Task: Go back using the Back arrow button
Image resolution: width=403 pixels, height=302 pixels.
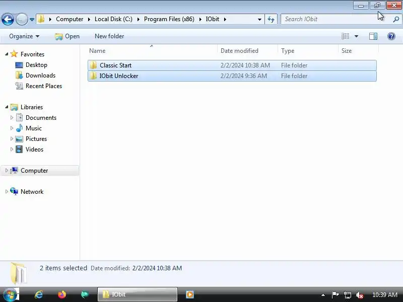Action: (x=8, y=19)
